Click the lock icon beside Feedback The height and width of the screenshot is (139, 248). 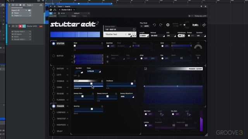pyautogui.click(x=135, y=81)
